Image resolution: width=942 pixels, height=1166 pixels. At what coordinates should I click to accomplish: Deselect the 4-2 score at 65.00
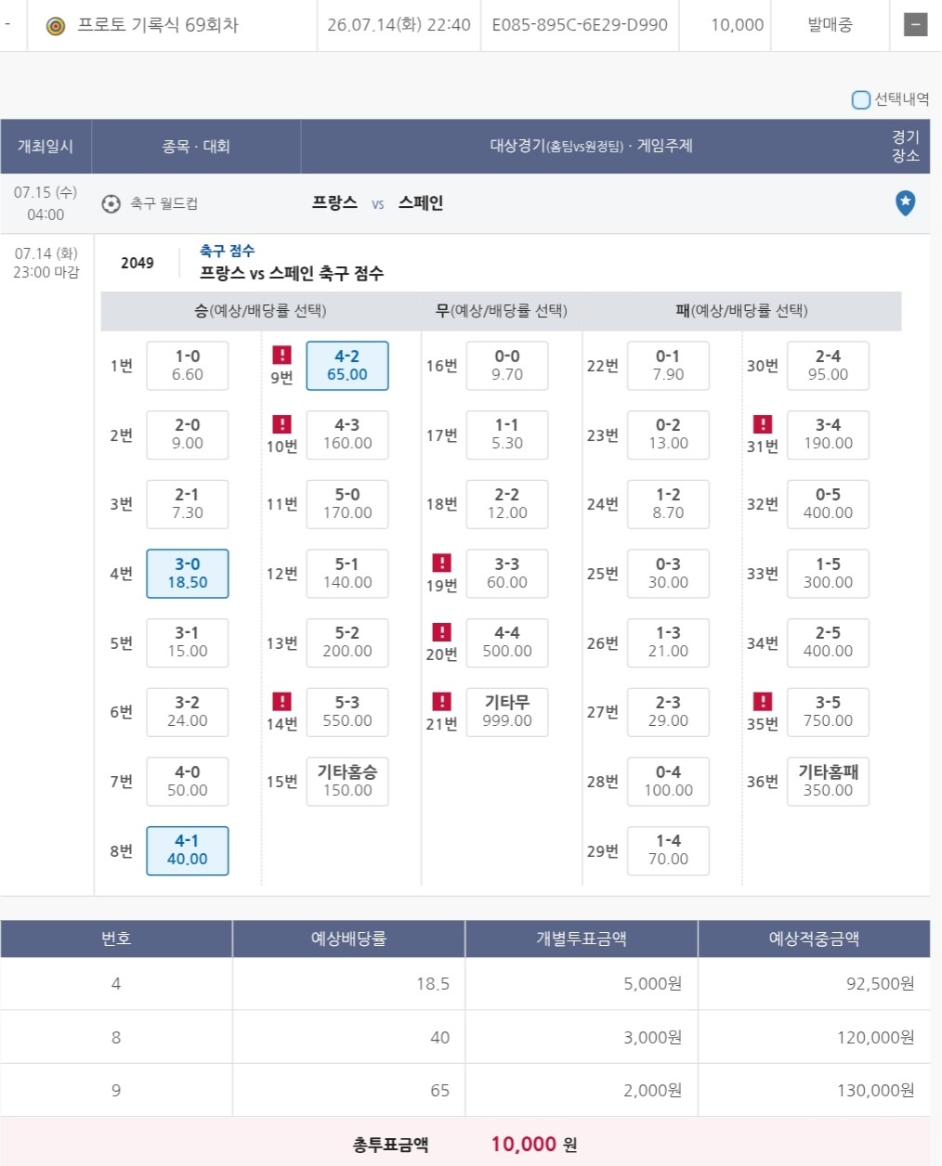click(347, 366)
